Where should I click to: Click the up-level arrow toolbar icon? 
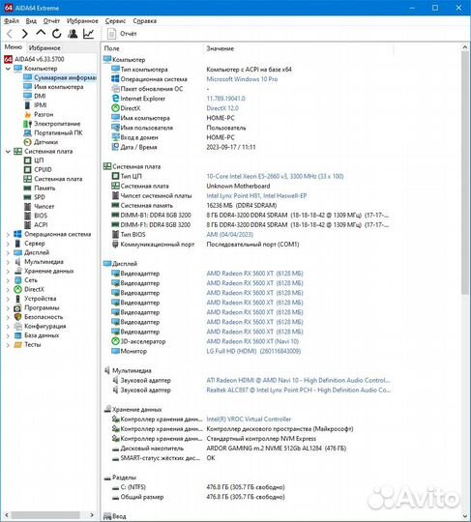(x=41, y=33)
